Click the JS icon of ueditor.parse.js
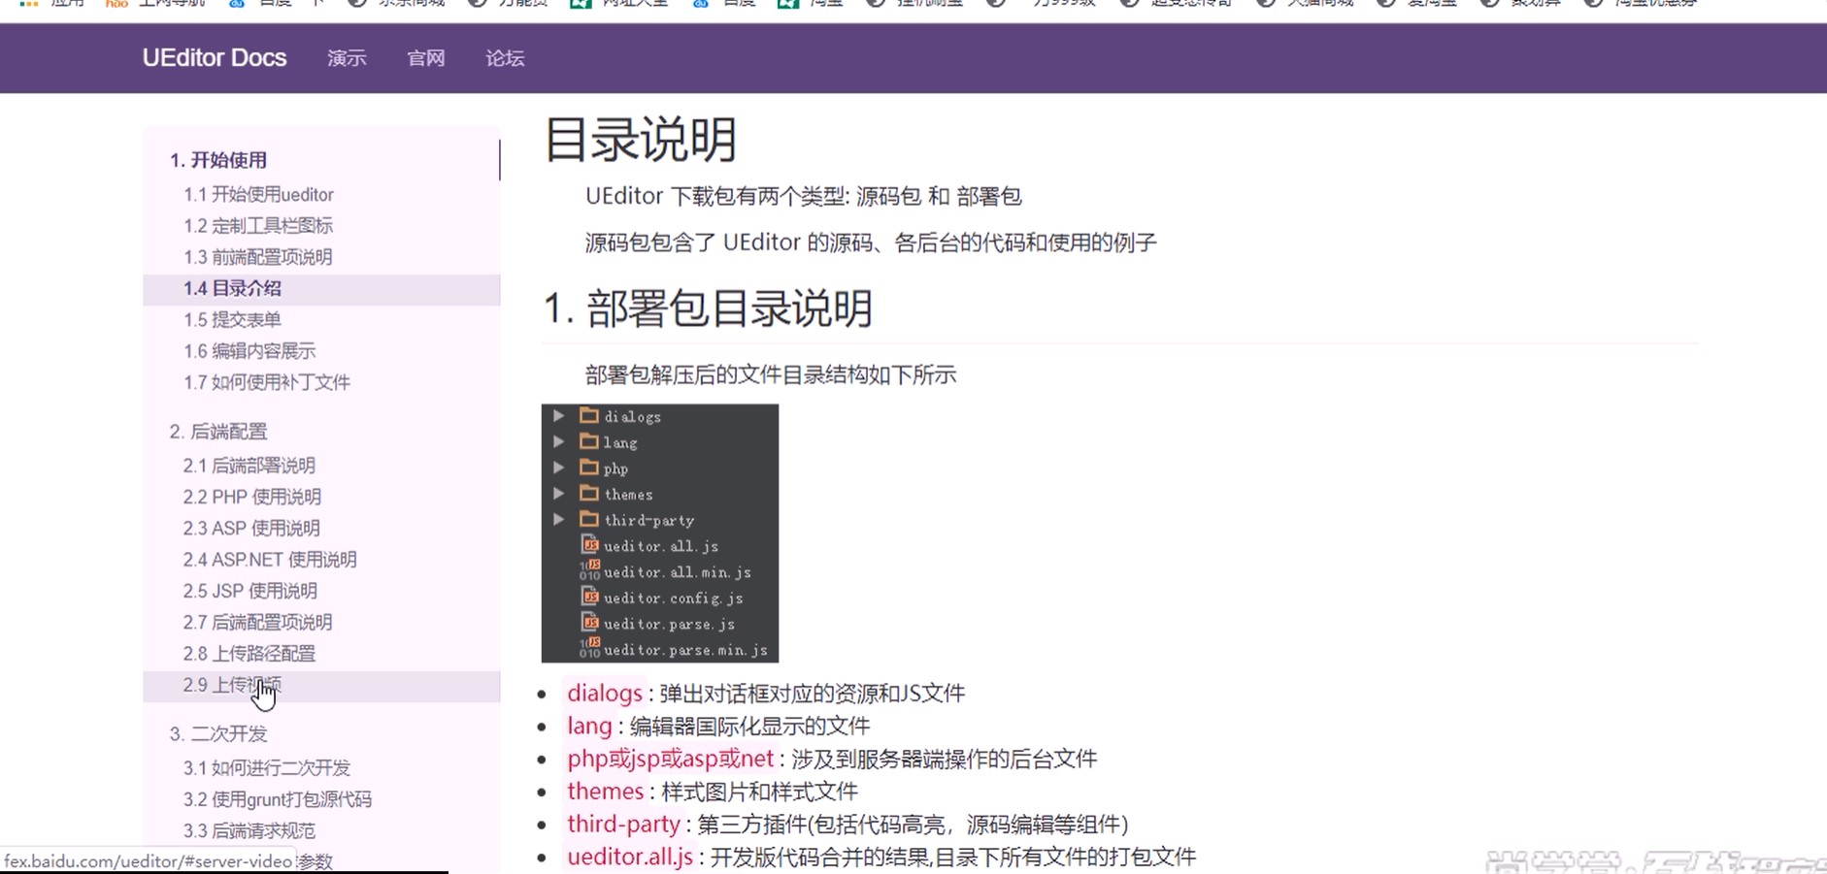This screenshot has height=874, width=1827. pos(589,623)
